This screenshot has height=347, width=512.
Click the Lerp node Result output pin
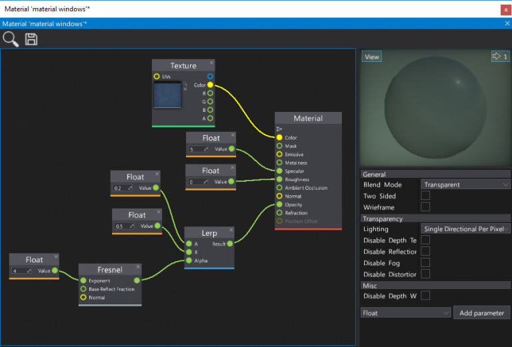click(x=230, y=244)
